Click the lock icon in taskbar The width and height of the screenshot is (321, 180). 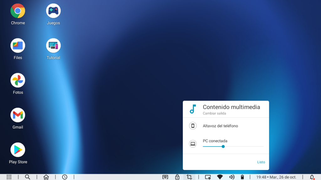[177, 177]
